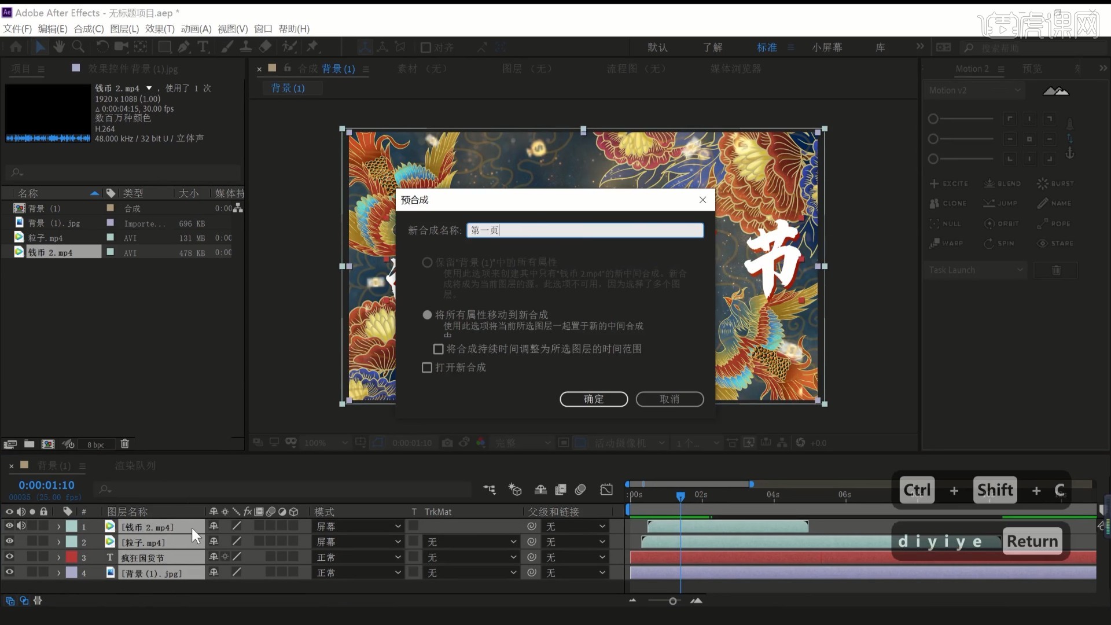The image size is (1111, 625).
Task: Open the graph editor timeline icon
Action: click(x=606, y=490)
